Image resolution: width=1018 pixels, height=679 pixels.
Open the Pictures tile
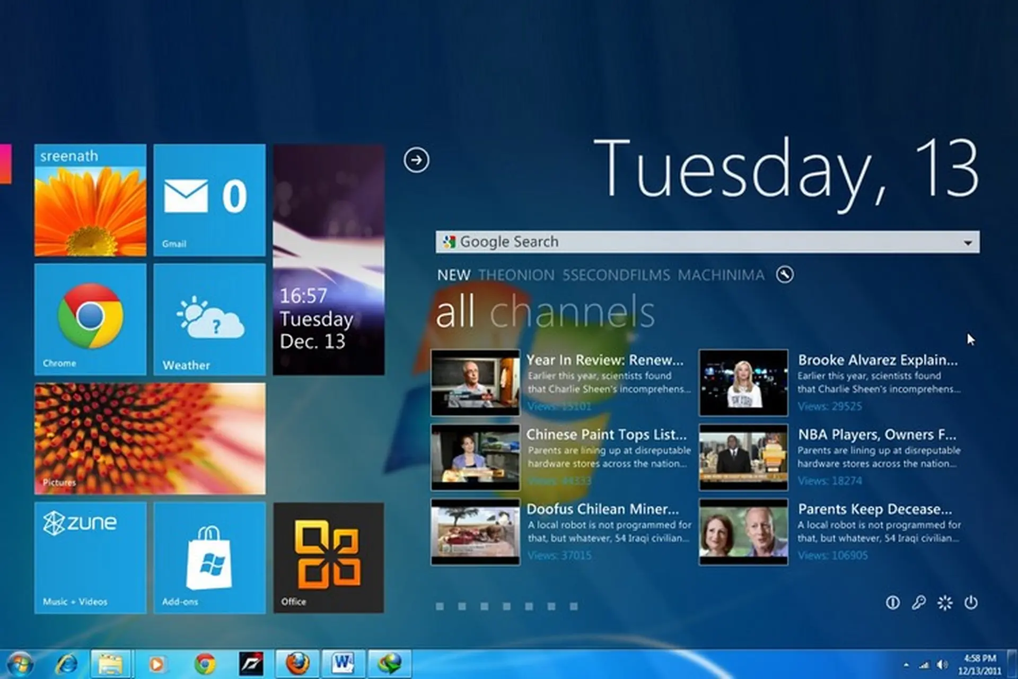(x=150, y=439)
